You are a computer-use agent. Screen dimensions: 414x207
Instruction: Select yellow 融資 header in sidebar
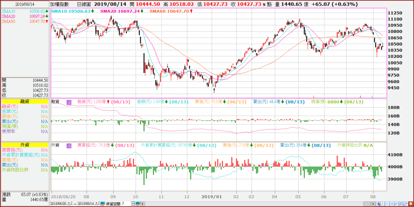(24, 101)
